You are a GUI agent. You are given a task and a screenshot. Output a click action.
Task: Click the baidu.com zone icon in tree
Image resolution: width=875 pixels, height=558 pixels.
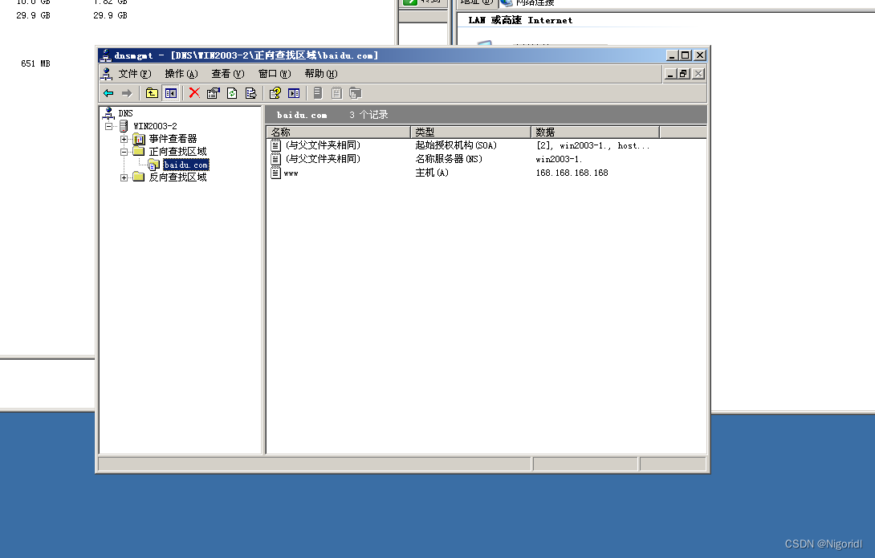point(153,165)
